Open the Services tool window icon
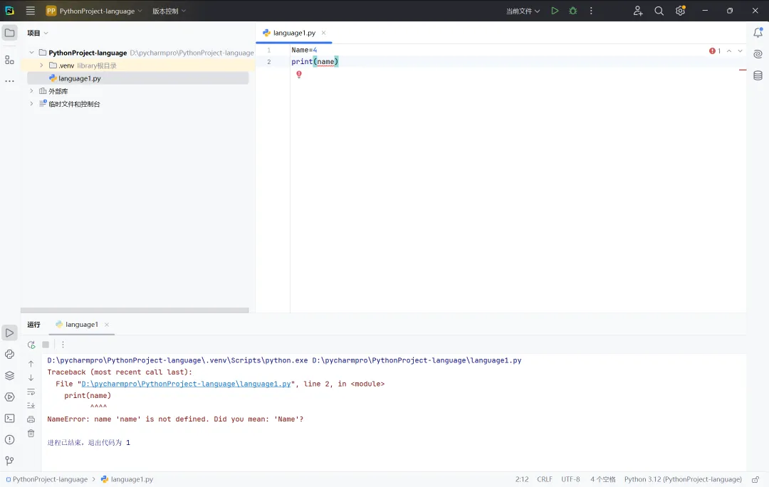 (x=10, y=397)
